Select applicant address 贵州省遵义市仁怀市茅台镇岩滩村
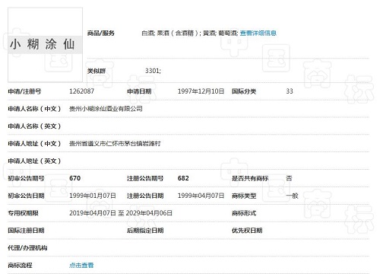This screenshot has height=274, width=380. click(115, 144)
